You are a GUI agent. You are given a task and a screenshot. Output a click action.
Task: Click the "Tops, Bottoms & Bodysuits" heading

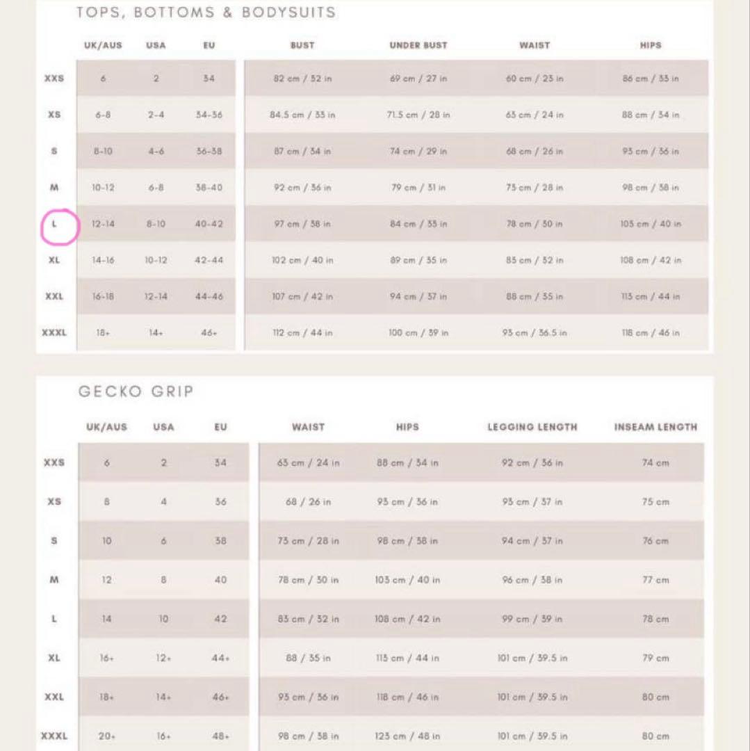click(206, 12)
